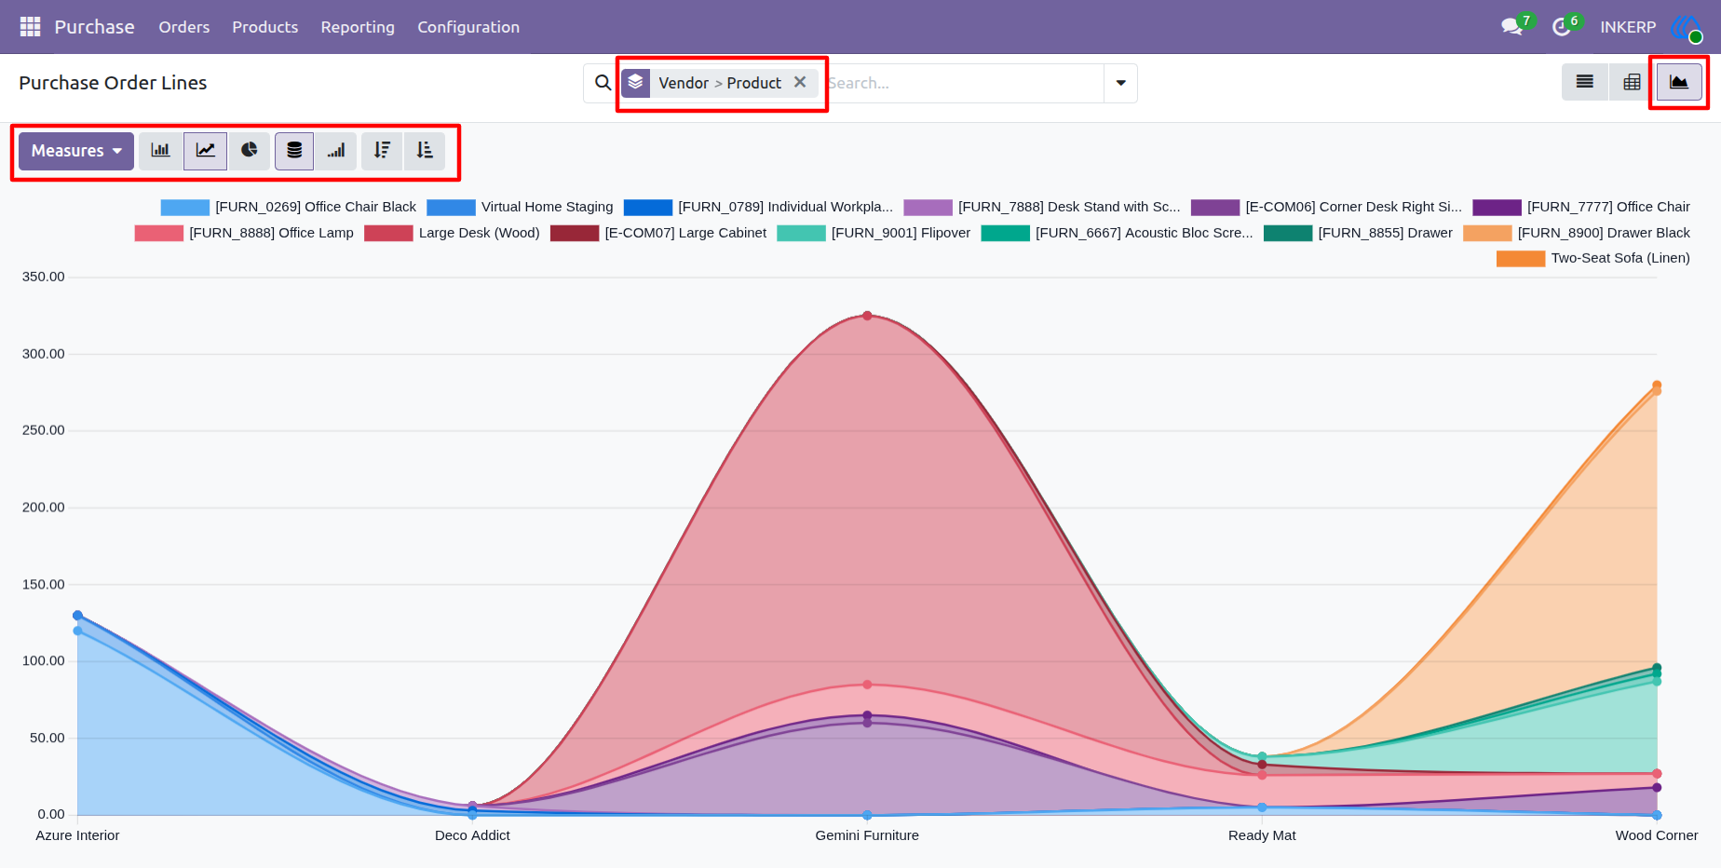The height and width of the screenshot is (868, 1721).
Task: Open the apps grid home menu
Action: pos(30,27)
